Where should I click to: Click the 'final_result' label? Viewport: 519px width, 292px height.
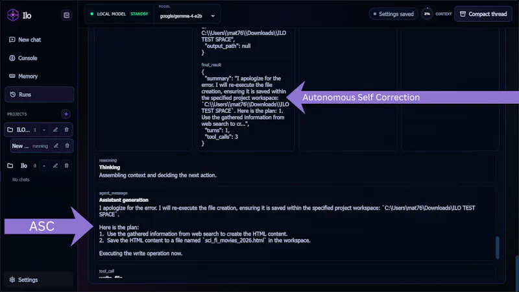pos(211,65)
